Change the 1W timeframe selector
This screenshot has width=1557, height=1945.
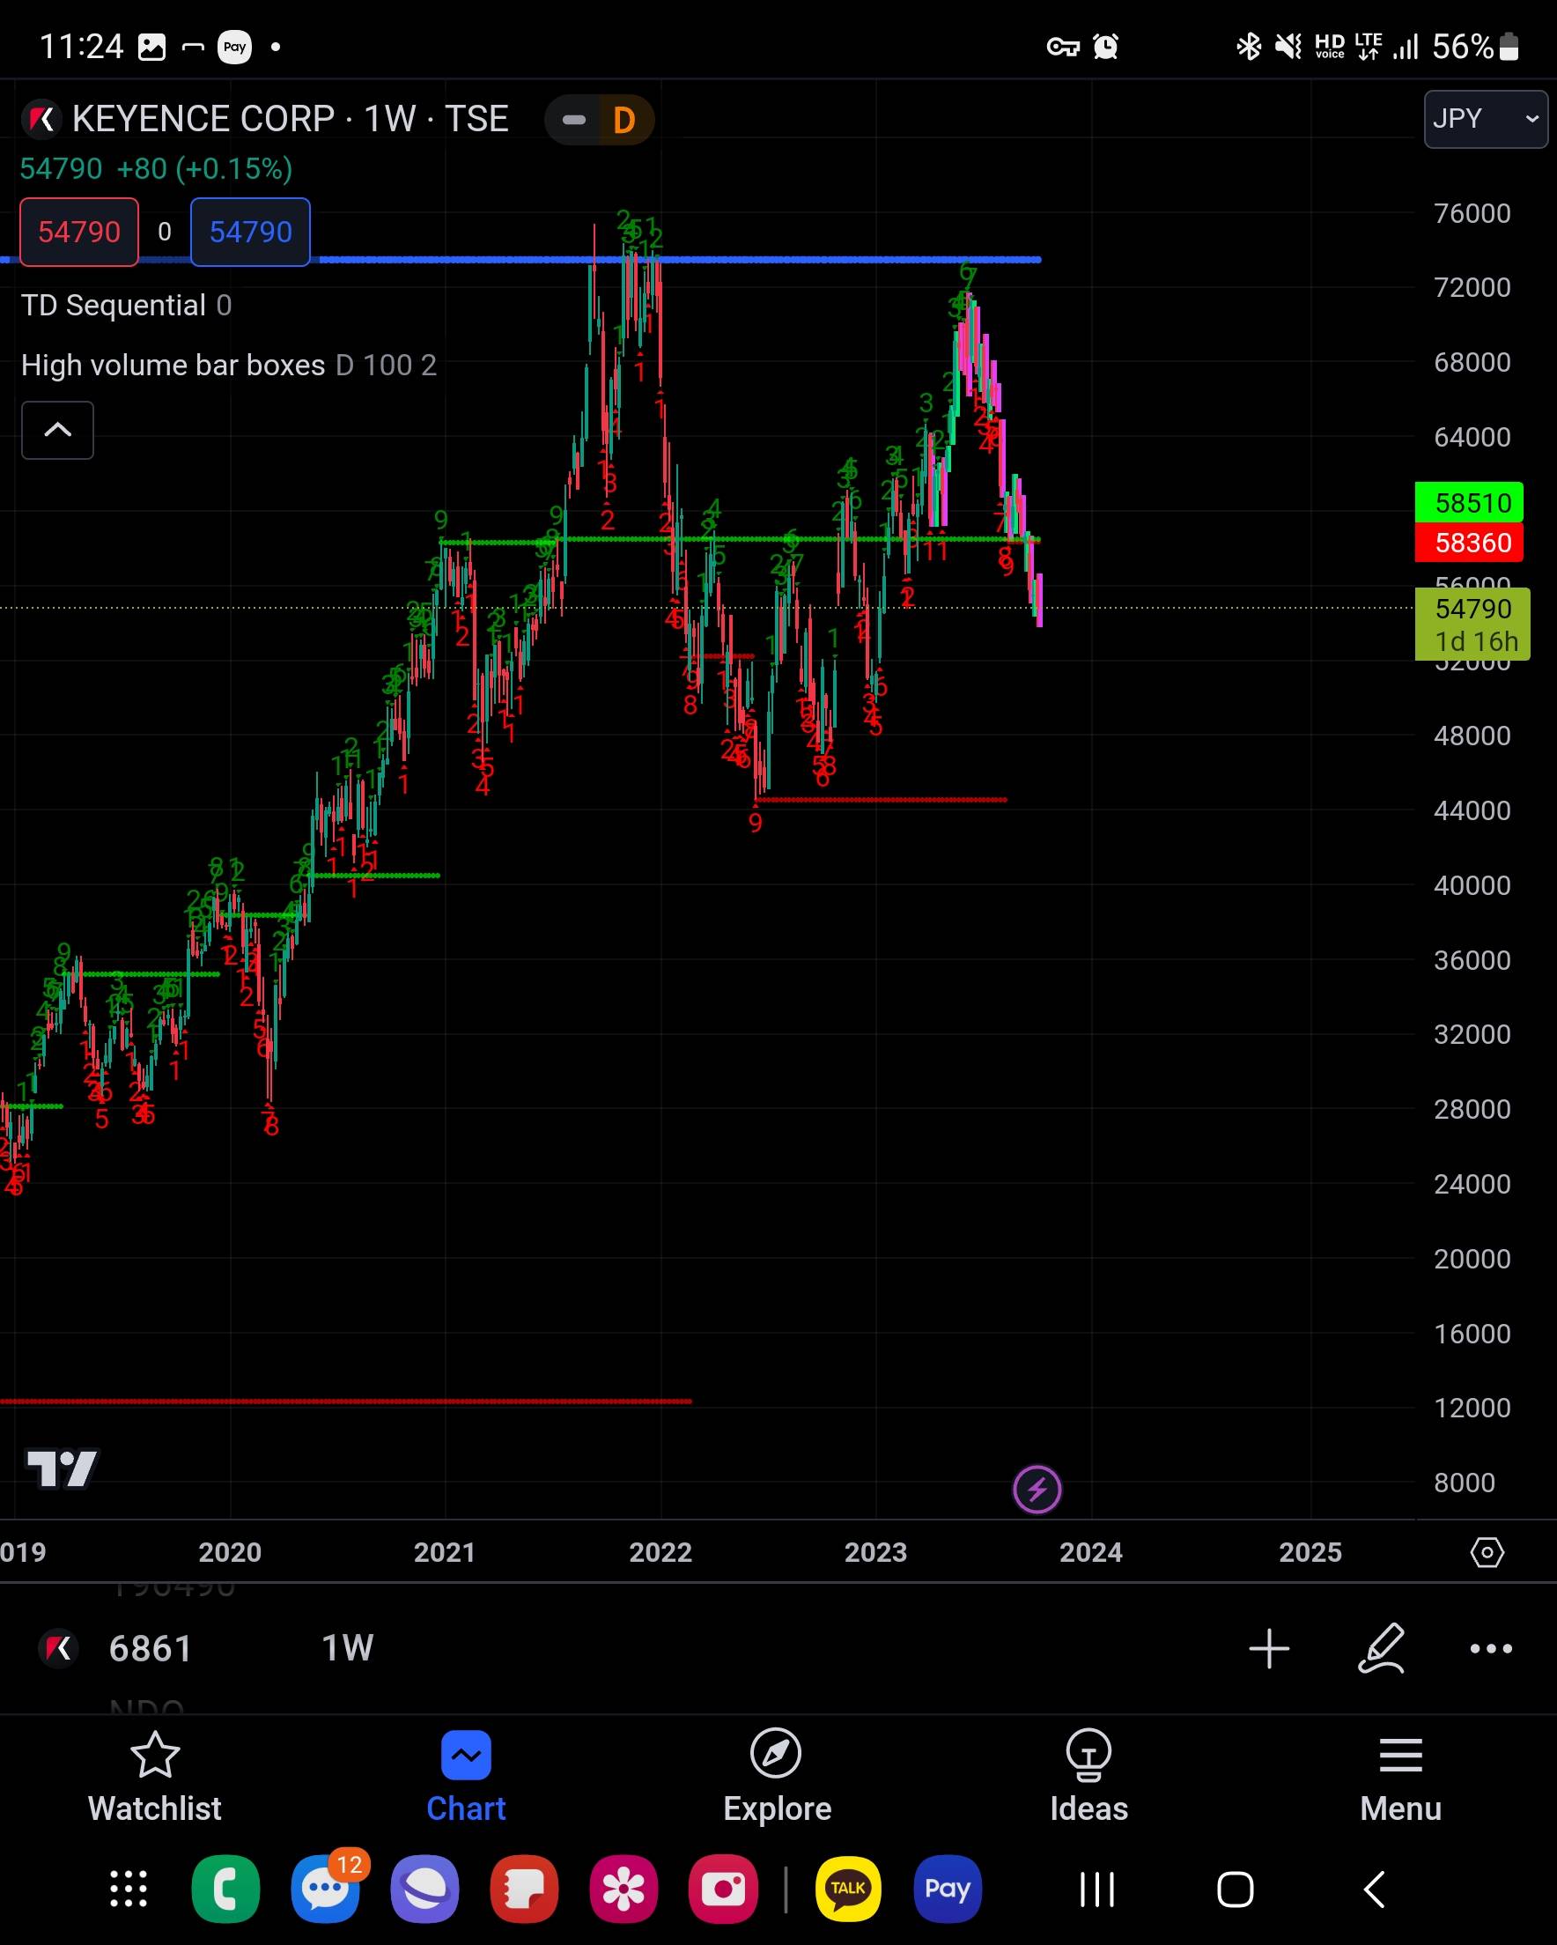pyautogui.click(x=347, y=1648)
